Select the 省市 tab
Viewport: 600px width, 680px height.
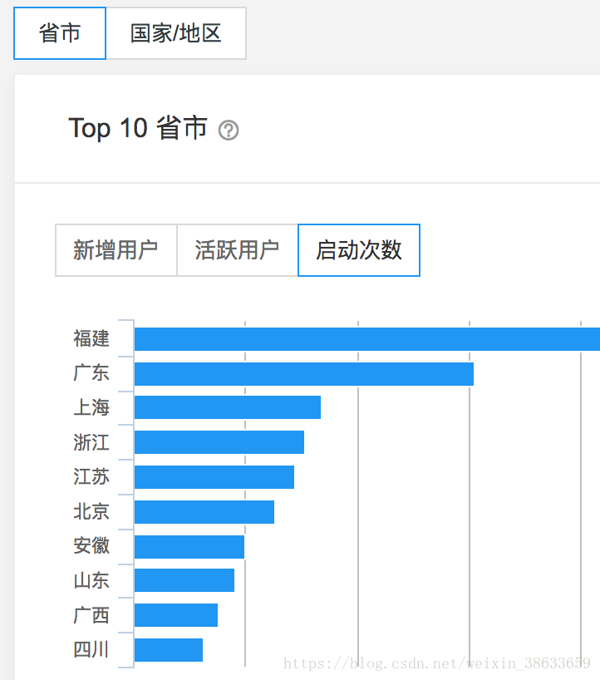pos(59,33)
